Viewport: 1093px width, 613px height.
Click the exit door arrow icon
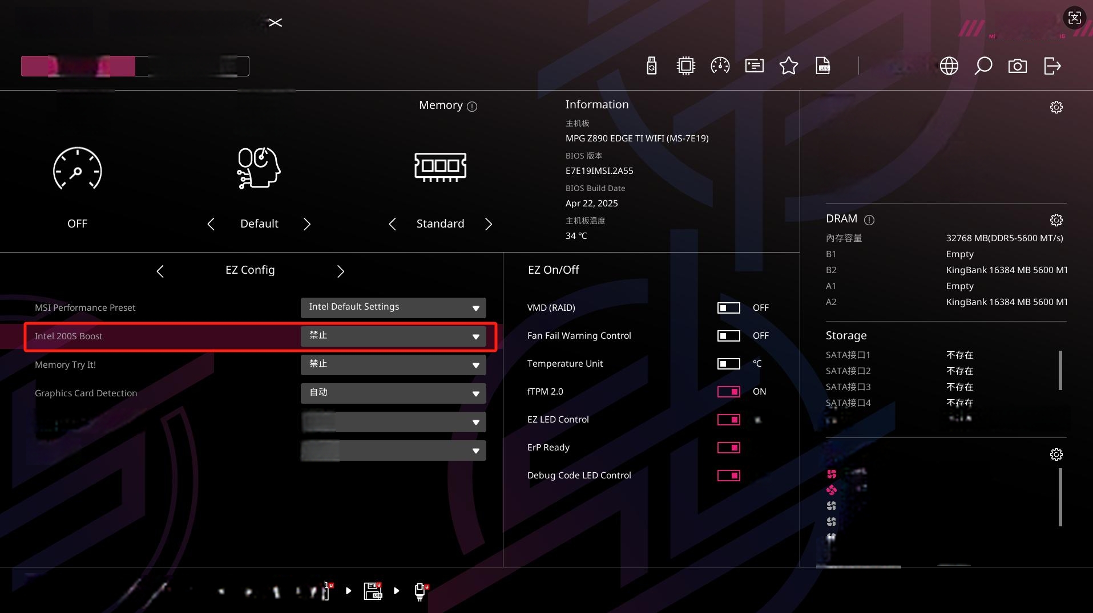(x=1052, y=66)
